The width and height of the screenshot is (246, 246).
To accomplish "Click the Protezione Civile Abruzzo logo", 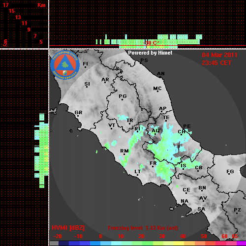I will 65,65.
